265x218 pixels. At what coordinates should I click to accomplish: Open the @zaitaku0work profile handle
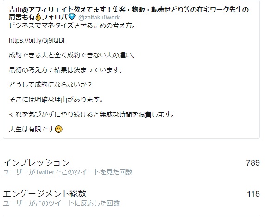point(99,18)
